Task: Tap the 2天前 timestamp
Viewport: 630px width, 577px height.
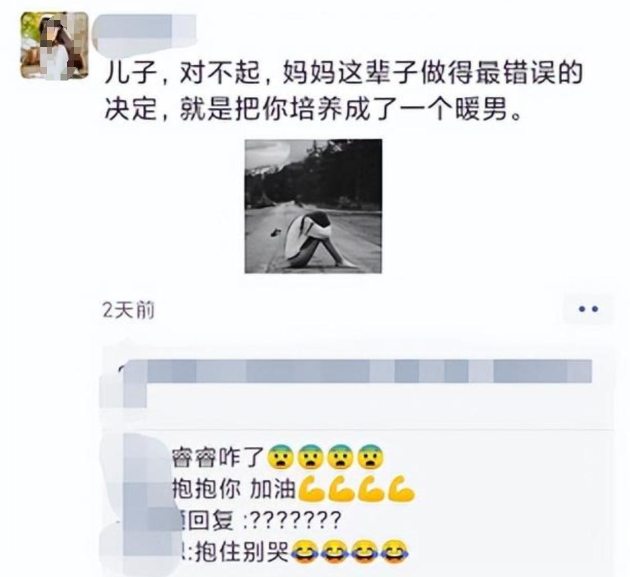Action: click(129, 310)
